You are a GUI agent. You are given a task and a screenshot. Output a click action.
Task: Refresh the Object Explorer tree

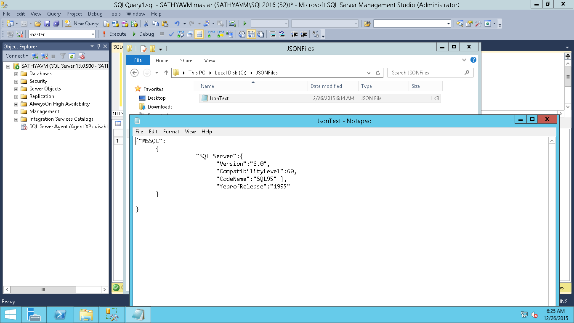click(x=72, y=56)
